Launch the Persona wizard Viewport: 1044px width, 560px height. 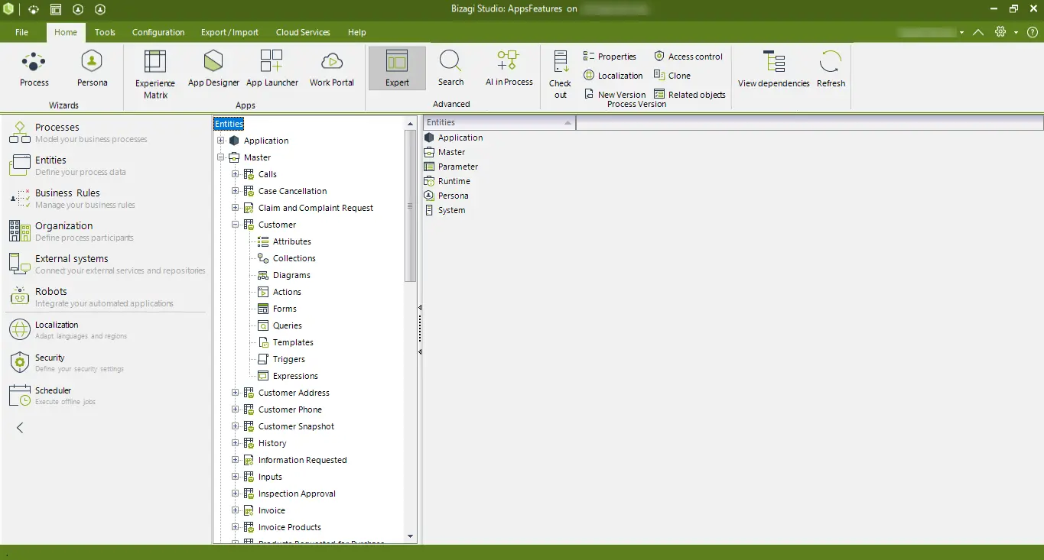92,69
